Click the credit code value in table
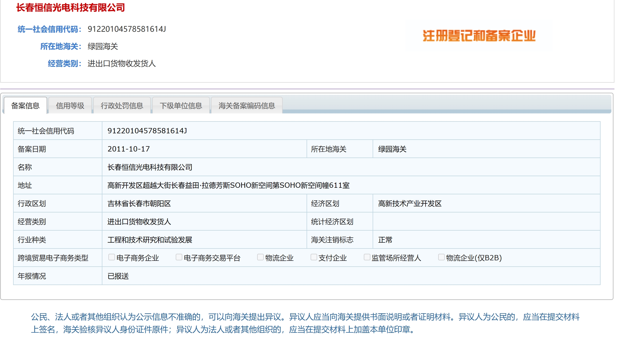 coord(147,131)
